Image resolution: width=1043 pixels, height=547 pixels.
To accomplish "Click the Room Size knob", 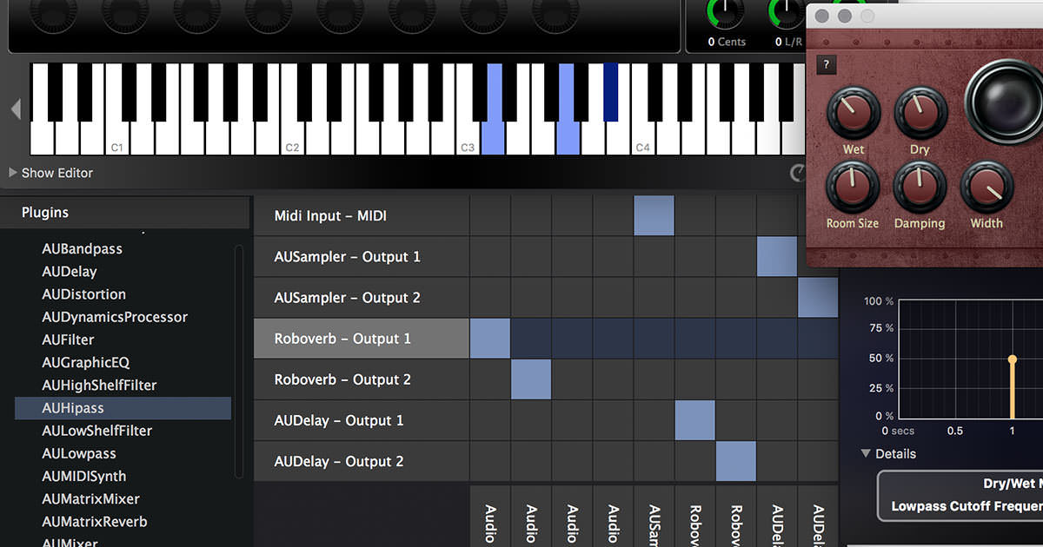I will [852, 187].
